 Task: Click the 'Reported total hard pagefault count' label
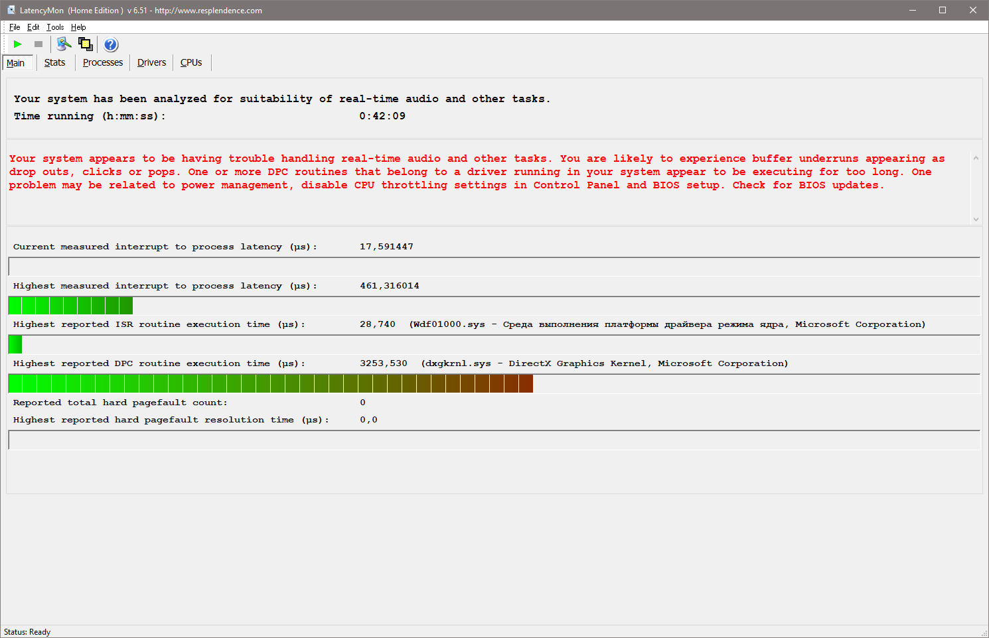tap(120, 403)
